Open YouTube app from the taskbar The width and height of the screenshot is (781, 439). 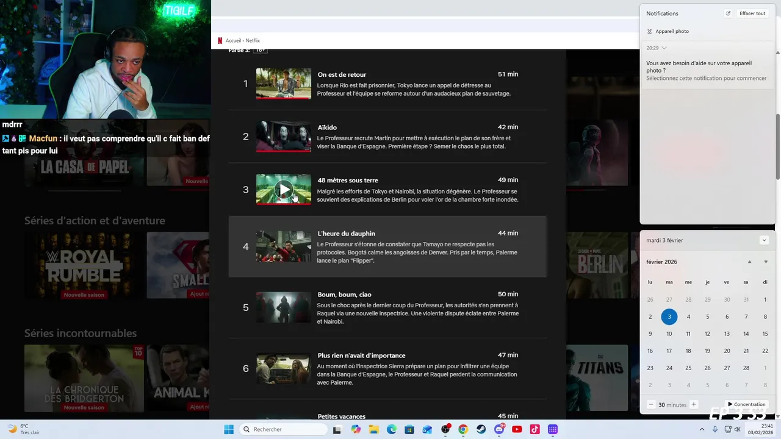[517, 429]
